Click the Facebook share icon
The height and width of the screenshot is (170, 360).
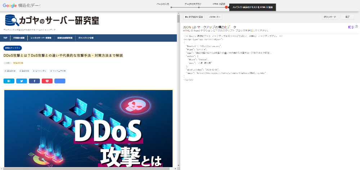[34, 81]
